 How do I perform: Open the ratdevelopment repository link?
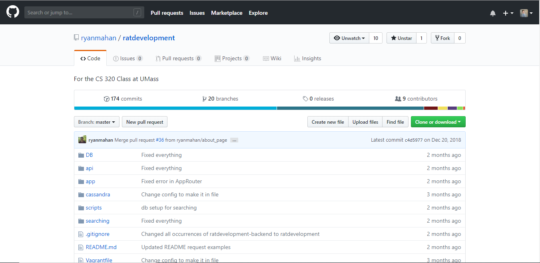pyautogui.click(x=149, y=38)
